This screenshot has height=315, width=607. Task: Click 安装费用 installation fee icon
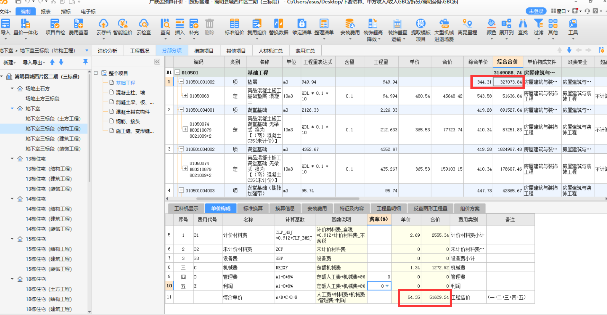(350, 23)
